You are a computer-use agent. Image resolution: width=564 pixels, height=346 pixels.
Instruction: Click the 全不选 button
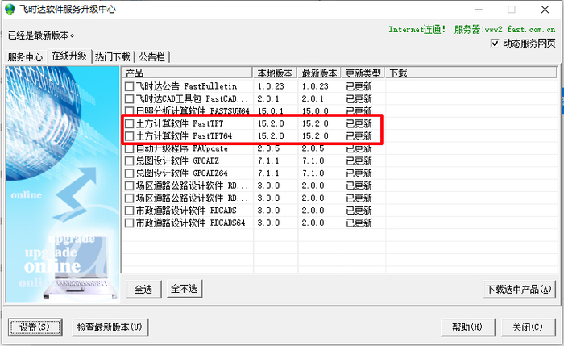(x=185, y=289)
